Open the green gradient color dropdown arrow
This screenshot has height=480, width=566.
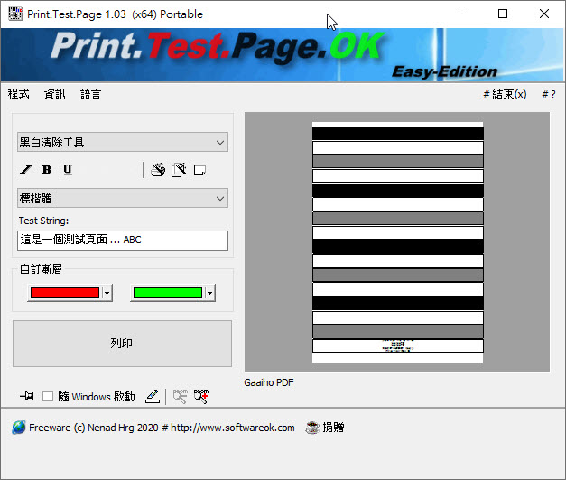tap(209, 293)
